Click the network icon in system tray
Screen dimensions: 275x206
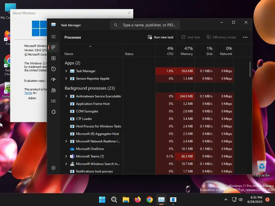(234, 200)
